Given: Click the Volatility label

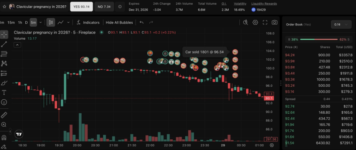Looking at the screenshot, I should coord(240,3).
